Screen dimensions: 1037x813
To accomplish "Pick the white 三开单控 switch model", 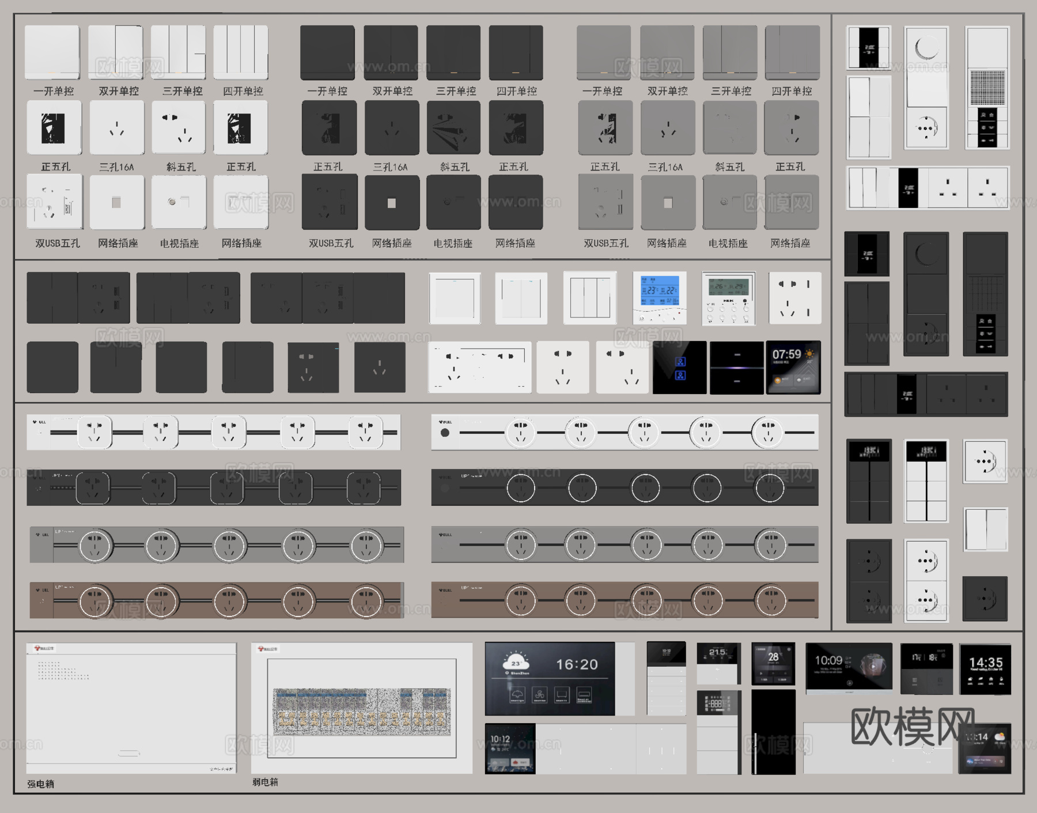I will coord(178,52).
